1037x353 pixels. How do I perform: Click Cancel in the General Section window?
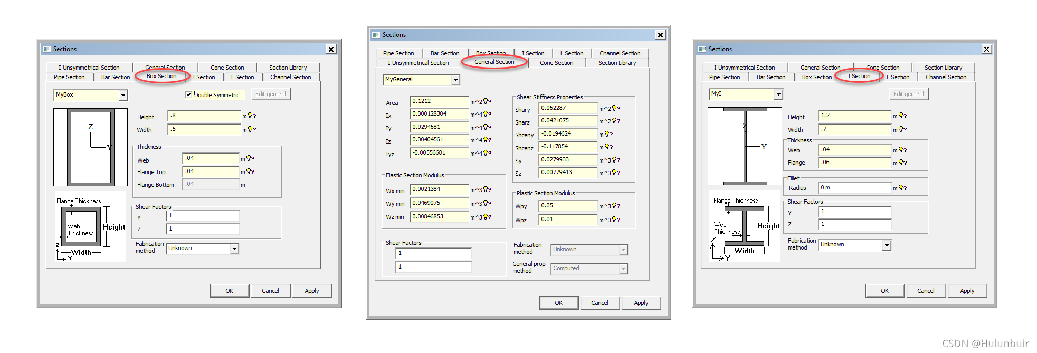coord(600,303)
